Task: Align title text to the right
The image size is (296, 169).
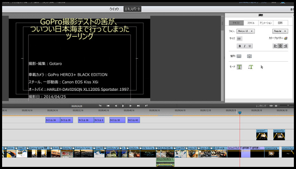Action: tap(285, 46)
